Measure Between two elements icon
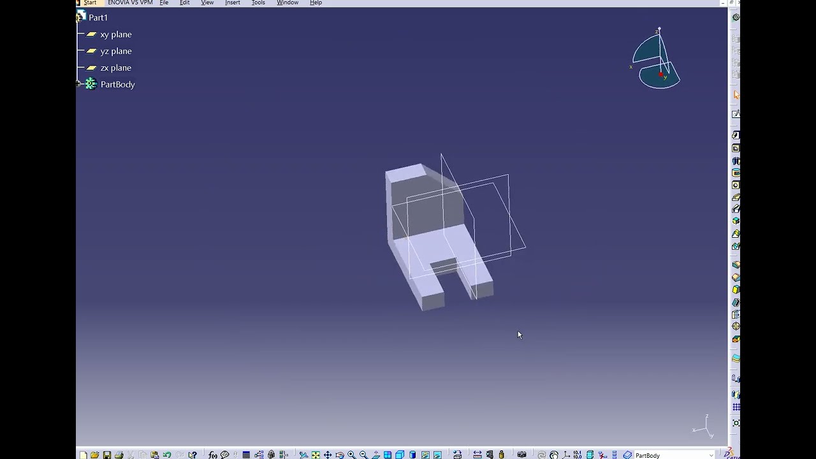The height and width of the screenshot is (459, 816). point(477,455)
